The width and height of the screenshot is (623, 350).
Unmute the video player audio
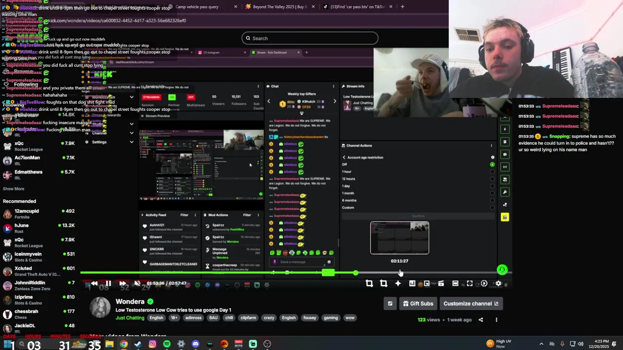(137, 283)
